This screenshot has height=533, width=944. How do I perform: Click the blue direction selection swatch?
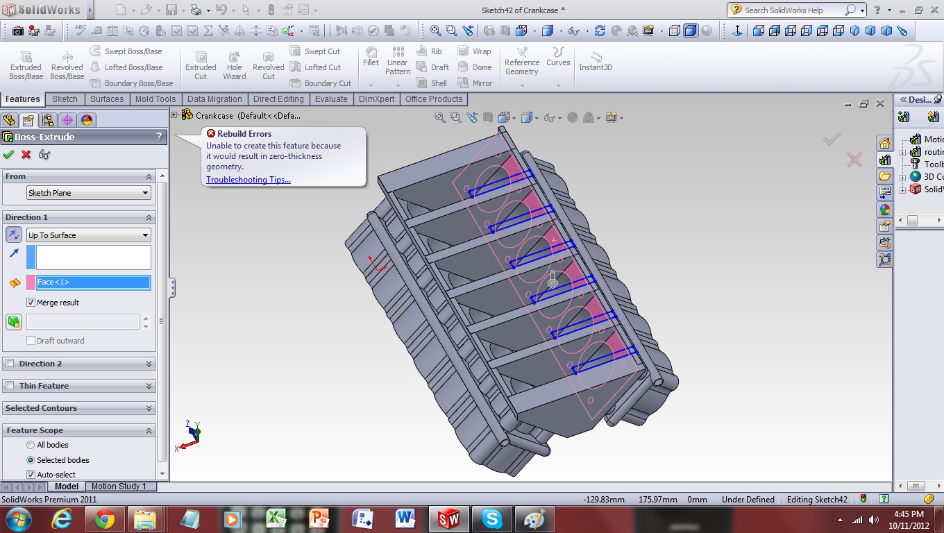click(31, 257)
